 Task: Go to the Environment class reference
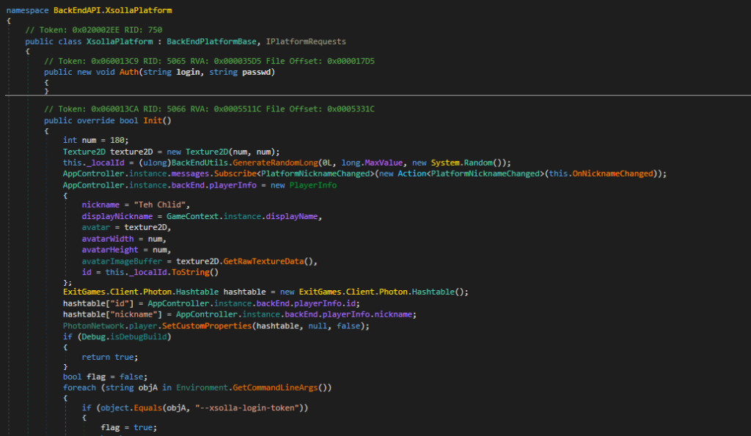click(x=202, y=387)
